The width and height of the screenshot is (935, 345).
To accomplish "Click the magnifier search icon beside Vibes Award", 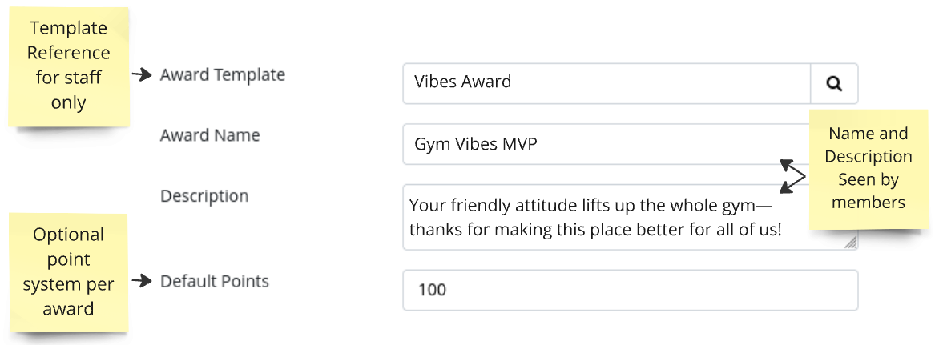I will [x=834, y=84].
